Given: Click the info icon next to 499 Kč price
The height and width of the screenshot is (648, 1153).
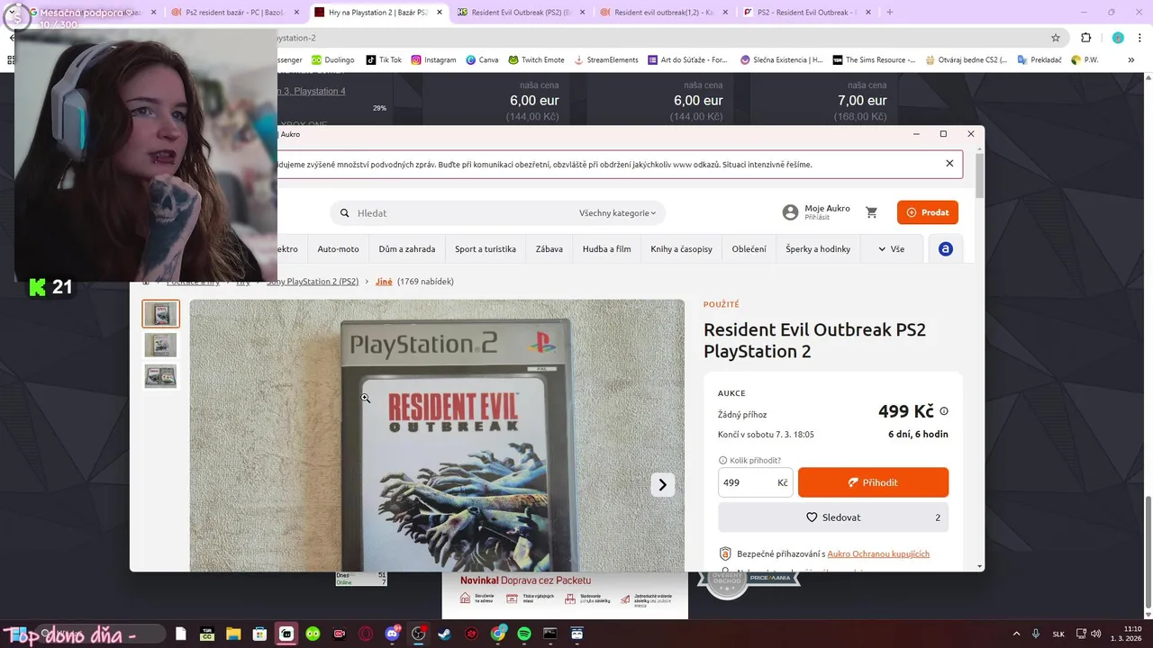Looking at the screenshot, I should [x=944, y=411].
